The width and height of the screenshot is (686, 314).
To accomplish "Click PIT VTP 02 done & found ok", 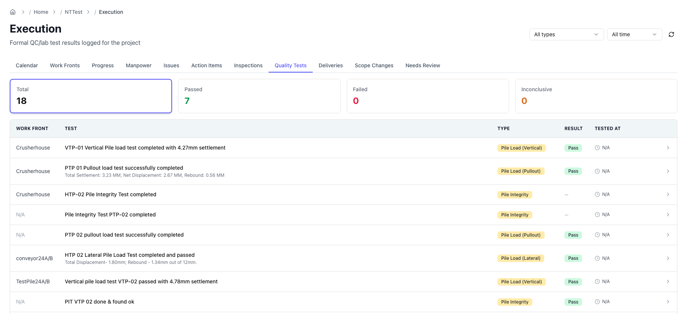I will click(x=99, y=302).
